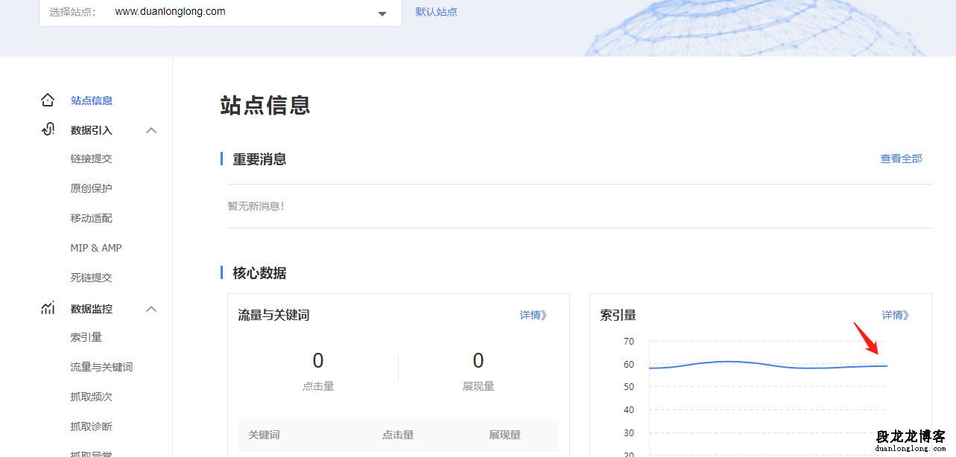Viewport: 956px width, 457px height.
Task: Collapse the 数据引入 menu chevron
Action: (x=151, y=130)
